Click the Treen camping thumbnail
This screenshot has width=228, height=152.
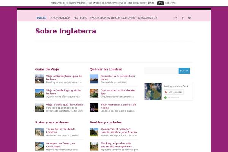tap(40, 146)
